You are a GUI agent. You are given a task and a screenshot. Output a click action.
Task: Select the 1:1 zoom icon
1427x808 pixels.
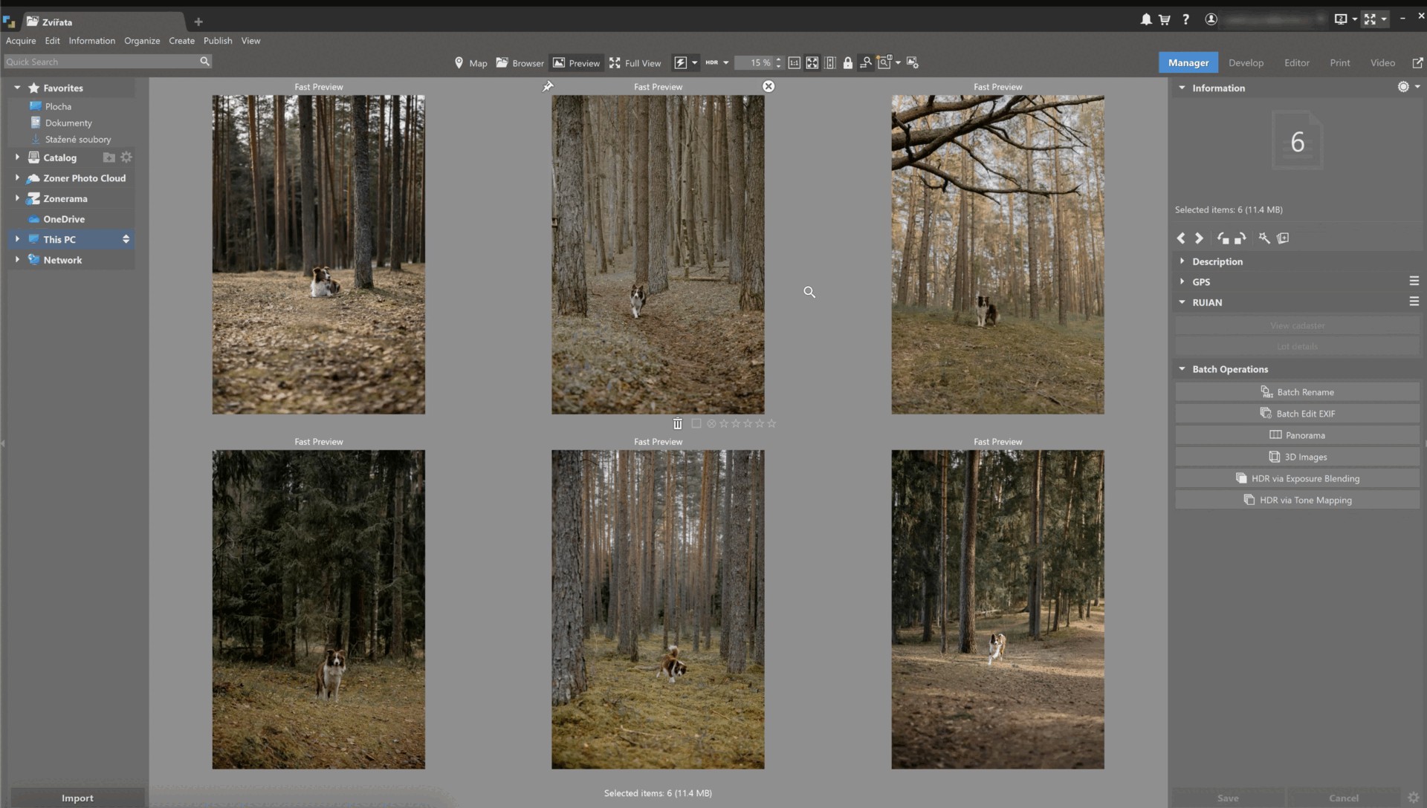795,63
